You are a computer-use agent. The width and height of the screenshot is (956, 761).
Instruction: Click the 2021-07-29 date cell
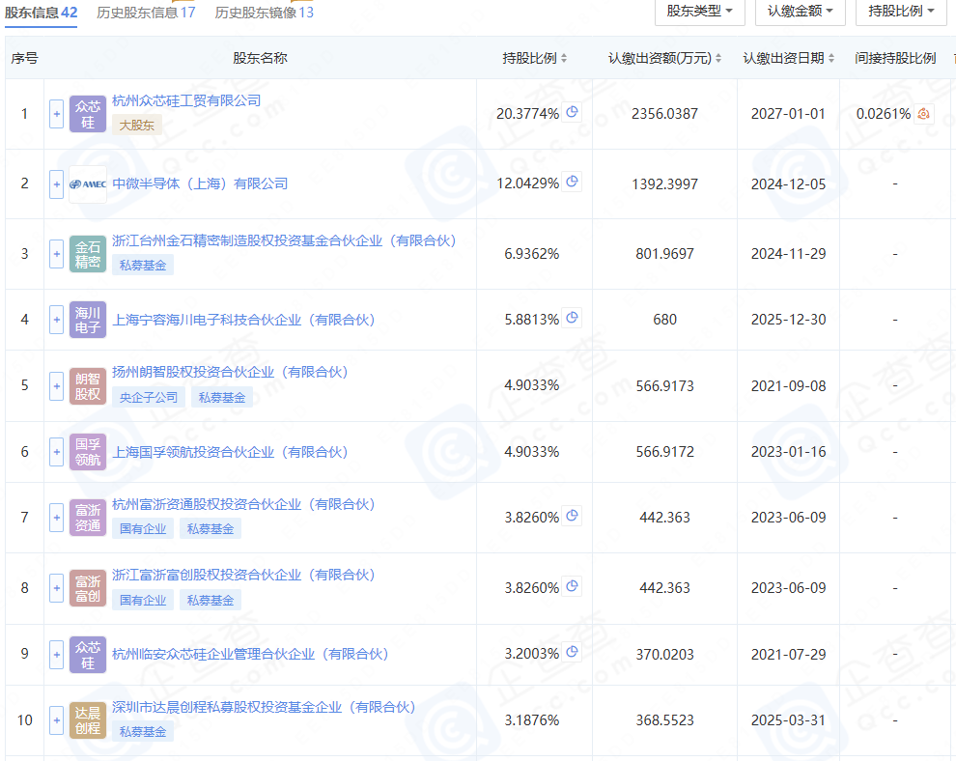(x=788, y=655)
